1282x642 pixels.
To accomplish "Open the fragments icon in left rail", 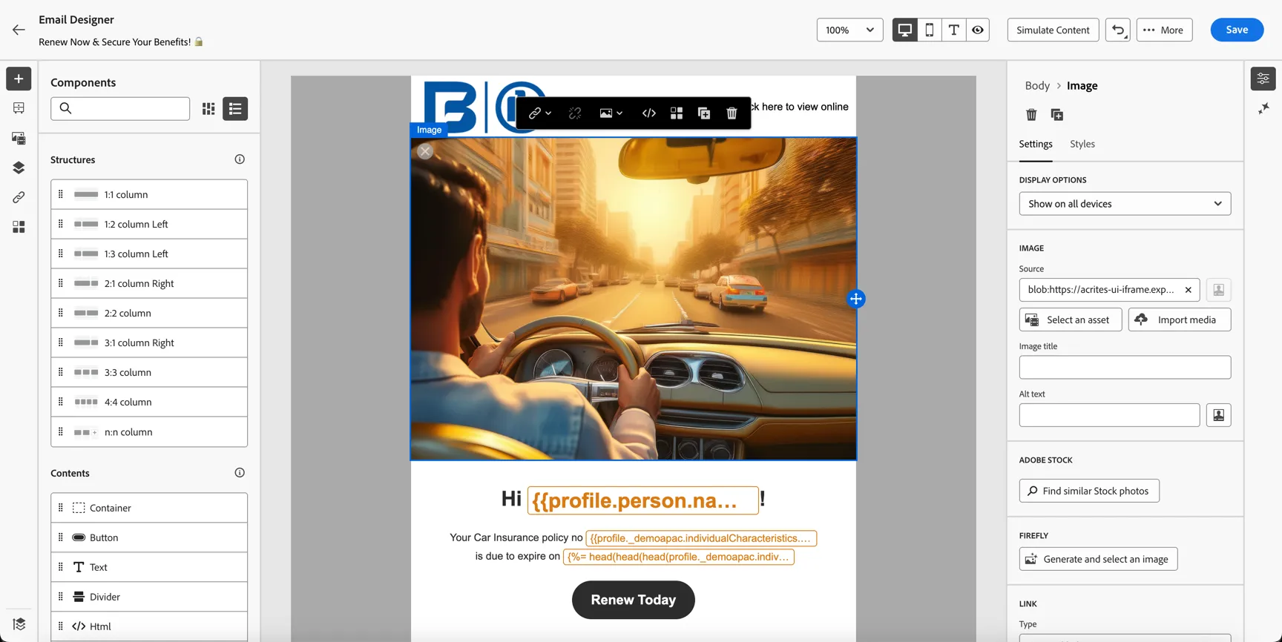I will click(19, 227).
